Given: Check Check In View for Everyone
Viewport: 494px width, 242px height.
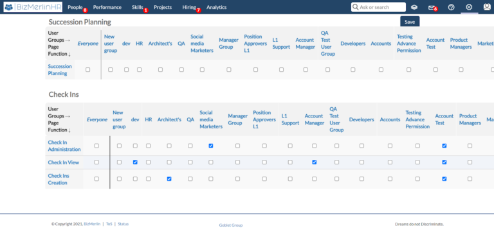Looking at the screenshot, I should pyautogui.click(x=96, y=162).
